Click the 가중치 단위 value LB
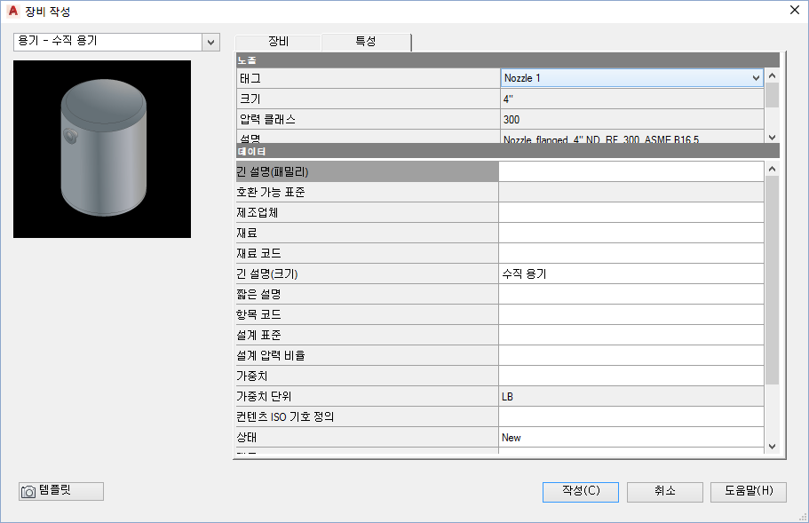 [631, 397]
